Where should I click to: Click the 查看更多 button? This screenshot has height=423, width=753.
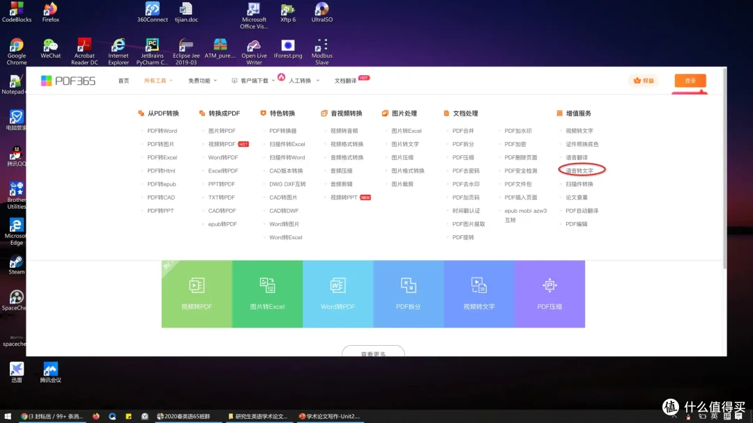[x=373, y=351]
